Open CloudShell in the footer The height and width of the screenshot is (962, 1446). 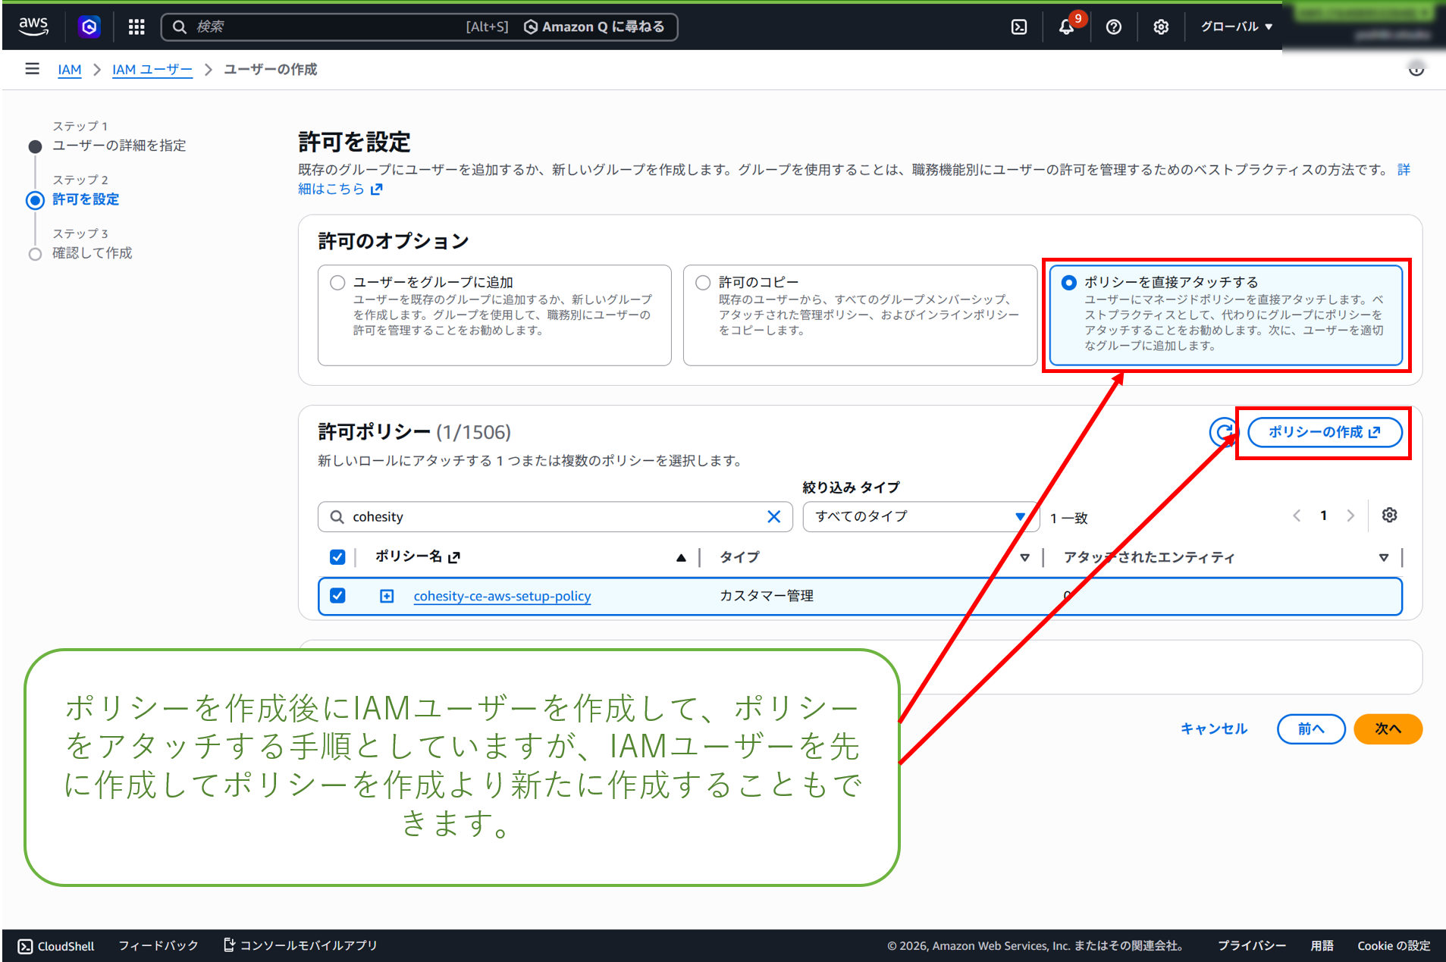[x=56, y=946]
